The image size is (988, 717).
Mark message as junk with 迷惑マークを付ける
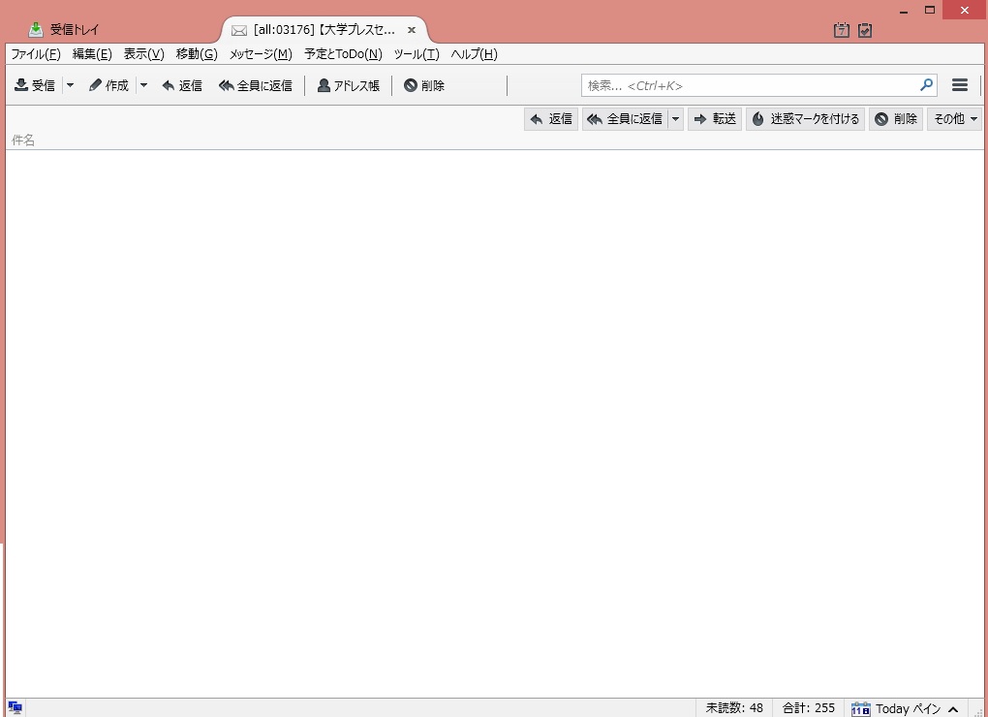(805, 119)
